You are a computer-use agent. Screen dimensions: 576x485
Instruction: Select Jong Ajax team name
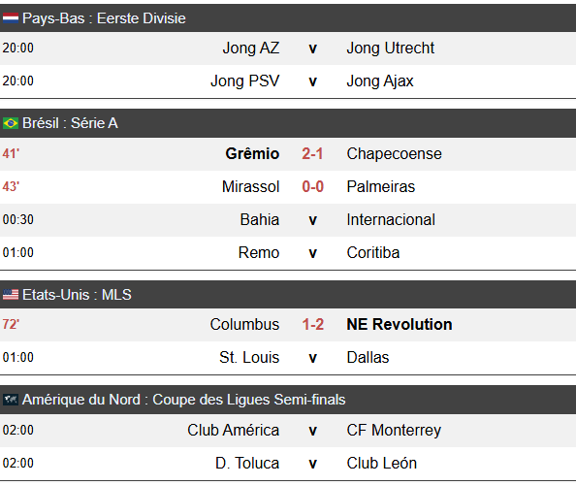[380, 81]
